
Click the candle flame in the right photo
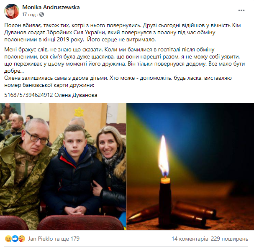point(164,156)
